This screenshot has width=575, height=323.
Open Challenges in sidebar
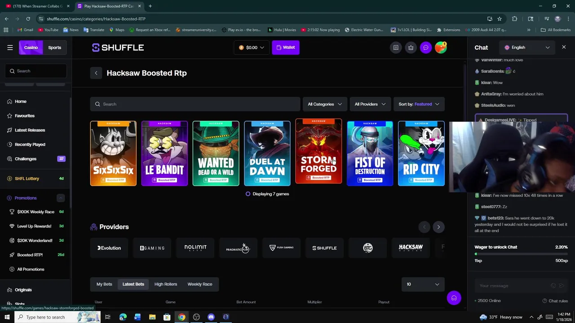coord(36,159)
